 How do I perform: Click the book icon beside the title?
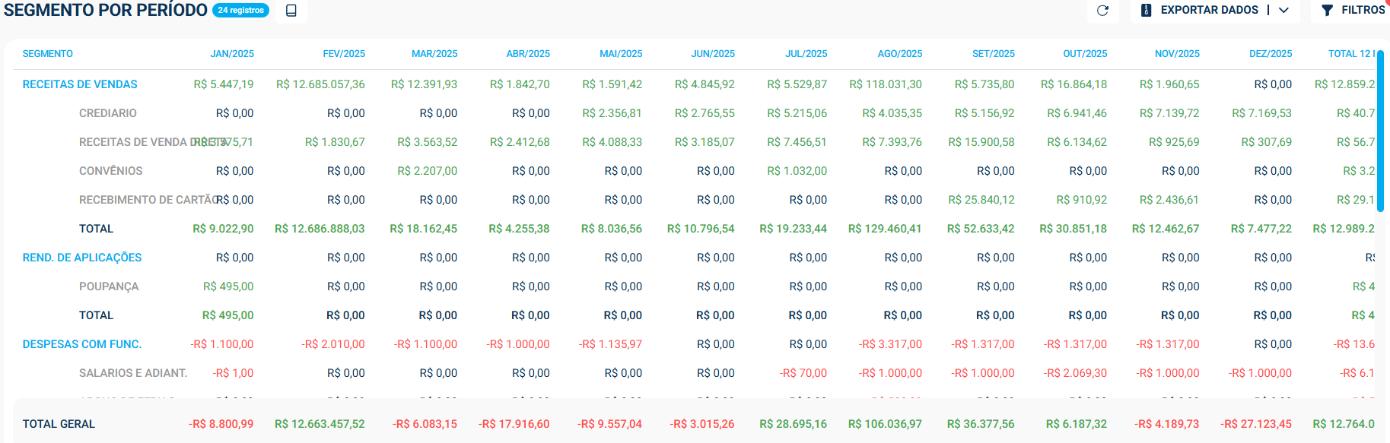pyautogui.click(x=291, y=11)
